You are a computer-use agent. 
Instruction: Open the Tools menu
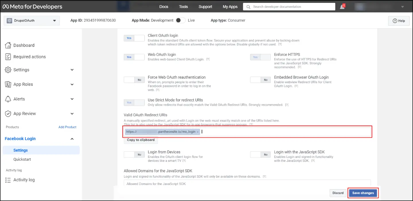click(x=184, y=7)
